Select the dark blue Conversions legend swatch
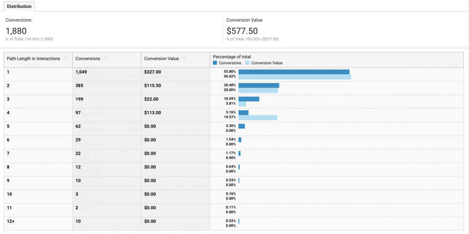The image size is (469, 234). pyautogui.click(x=215, y=63)
